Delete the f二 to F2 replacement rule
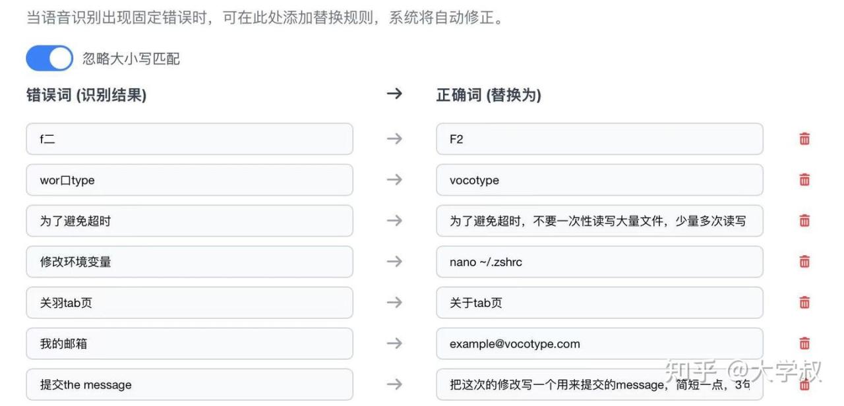 tap(804, 139)
